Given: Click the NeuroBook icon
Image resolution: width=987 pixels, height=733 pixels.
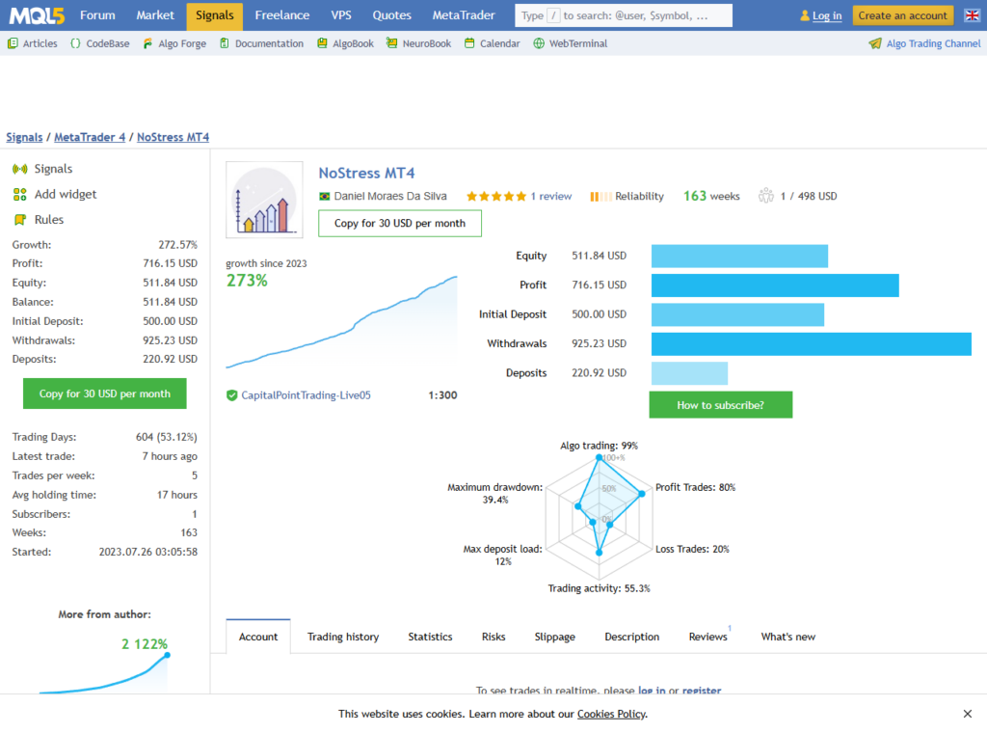Looking at the screenshot, I should click(391, 43).
